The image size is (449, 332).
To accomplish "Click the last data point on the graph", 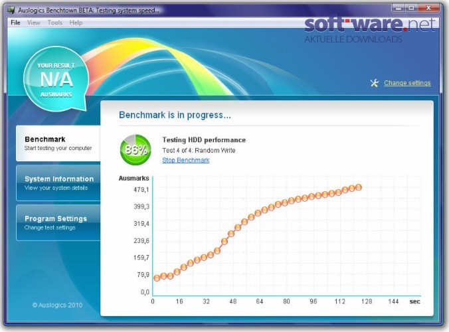I will (359, 187).
